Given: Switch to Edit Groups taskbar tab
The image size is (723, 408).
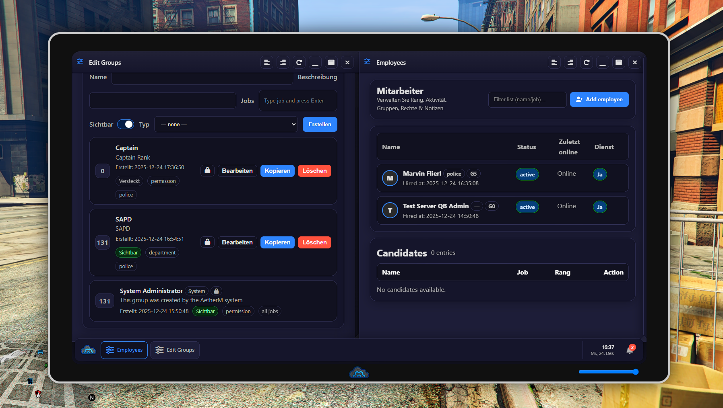Looking at the screenshot, I should point(175,350).
